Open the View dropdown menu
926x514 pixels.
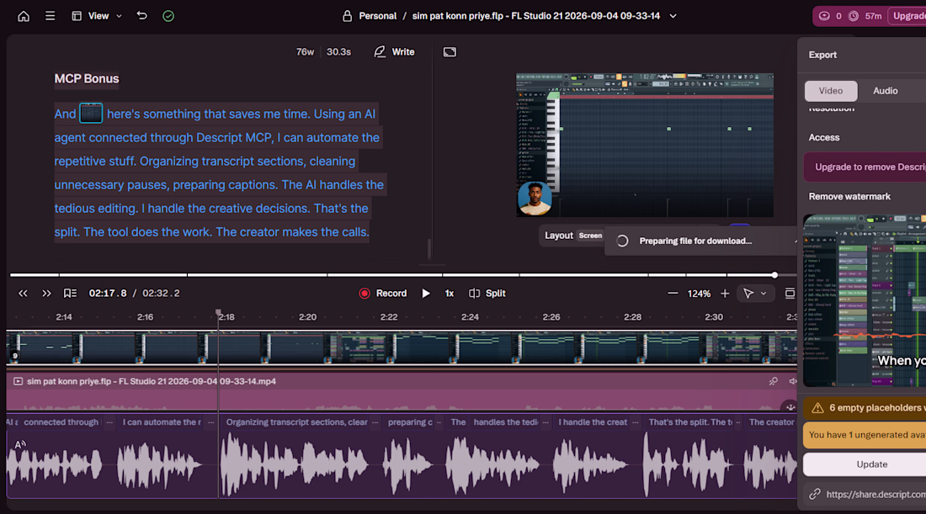[97, 16]
